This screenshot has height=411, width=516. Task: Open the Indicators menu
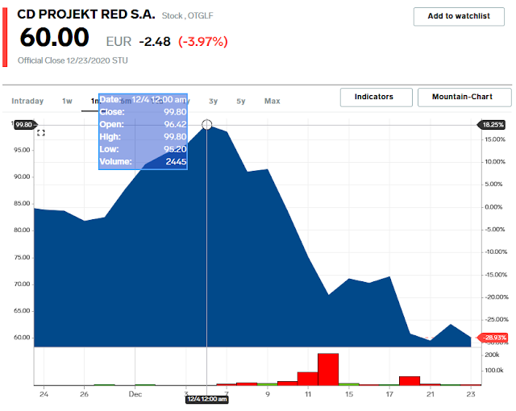tap(377, 97)
